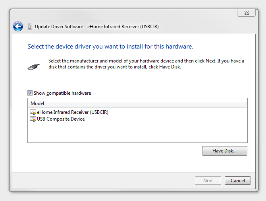This screenshot has width=266, height=201.
Task: Click the USB cable hardware icon
Action: [34, 67]
